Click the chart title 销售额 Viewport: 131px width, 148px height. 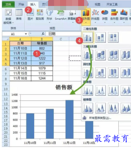[x=64, y=87]
